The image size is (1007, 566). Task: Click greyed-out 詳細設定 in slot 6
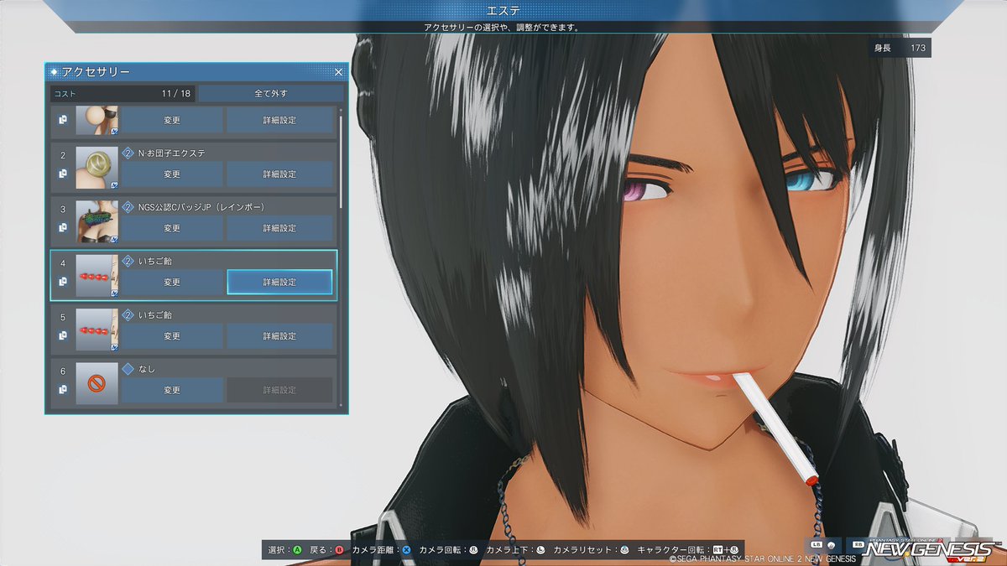click(279, 390)
